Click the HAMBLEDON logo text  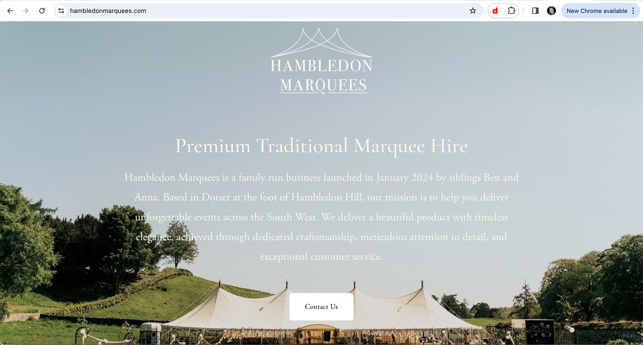click(321, 66)
